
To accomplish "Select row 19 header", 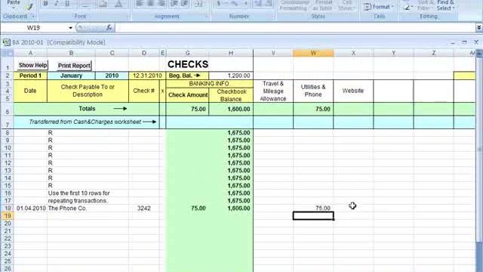I will 7,216.
